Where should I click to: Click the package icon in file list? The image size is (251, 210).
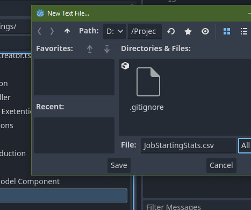(125, 66)
